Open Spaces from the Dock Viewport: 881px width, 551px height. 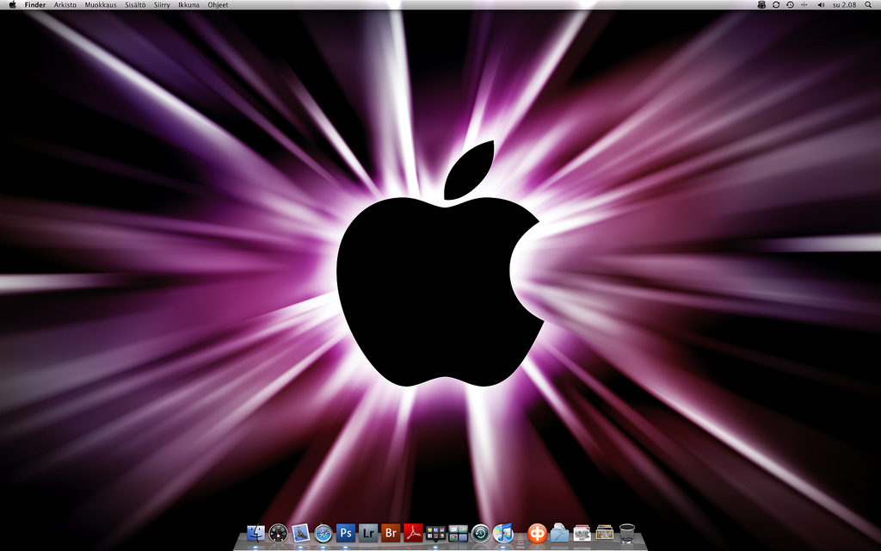click(458, 533)
